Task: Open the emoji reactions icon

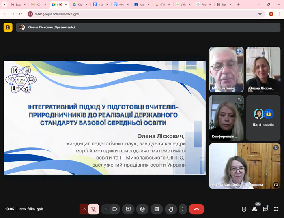Action: 142,209
